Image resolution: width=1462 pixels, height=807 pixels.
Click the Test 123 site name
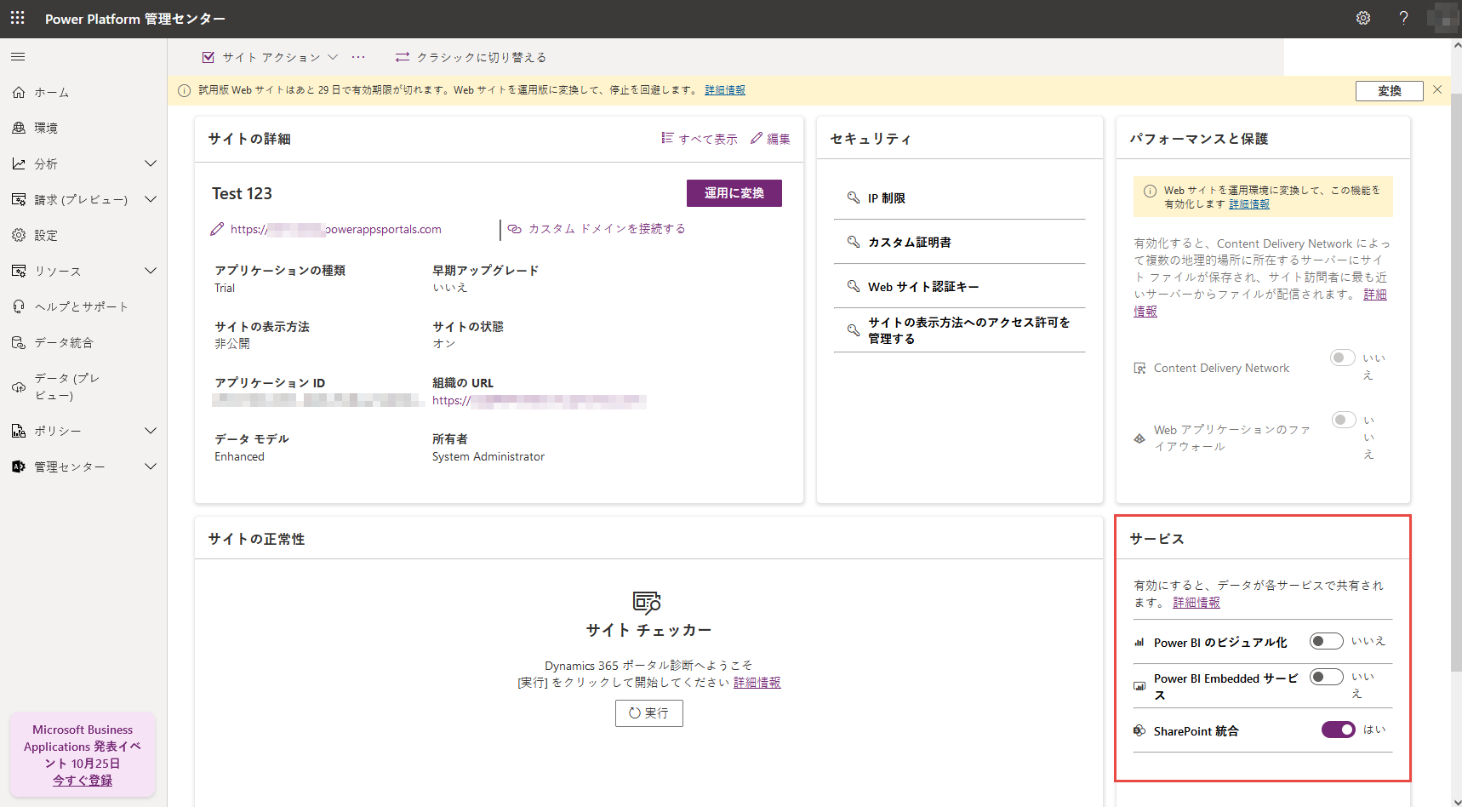[x=243, y=193]
